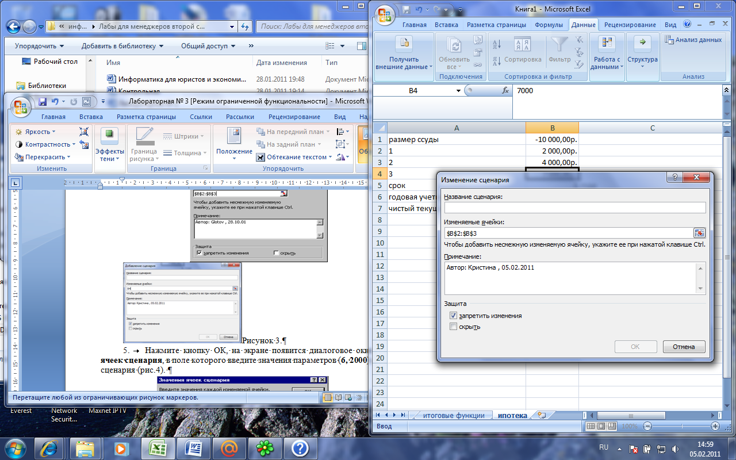
Task: Open the Windows Start menu
Action: [14, 447]
